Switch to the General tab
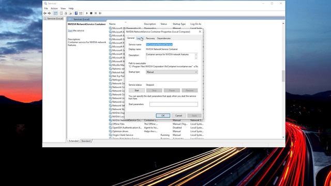This screenshot has height=186, width=331. tap(131, 38)
